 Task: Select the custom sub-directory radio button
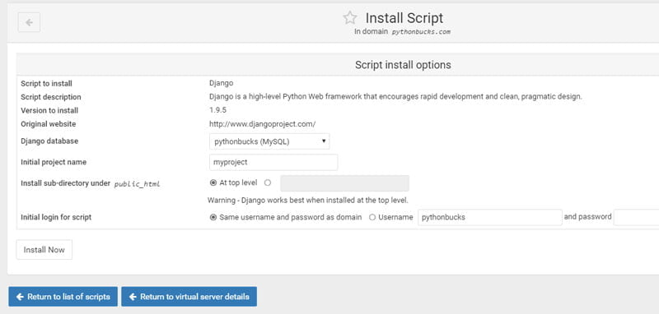pyautogui.click(x=268, y=182)
